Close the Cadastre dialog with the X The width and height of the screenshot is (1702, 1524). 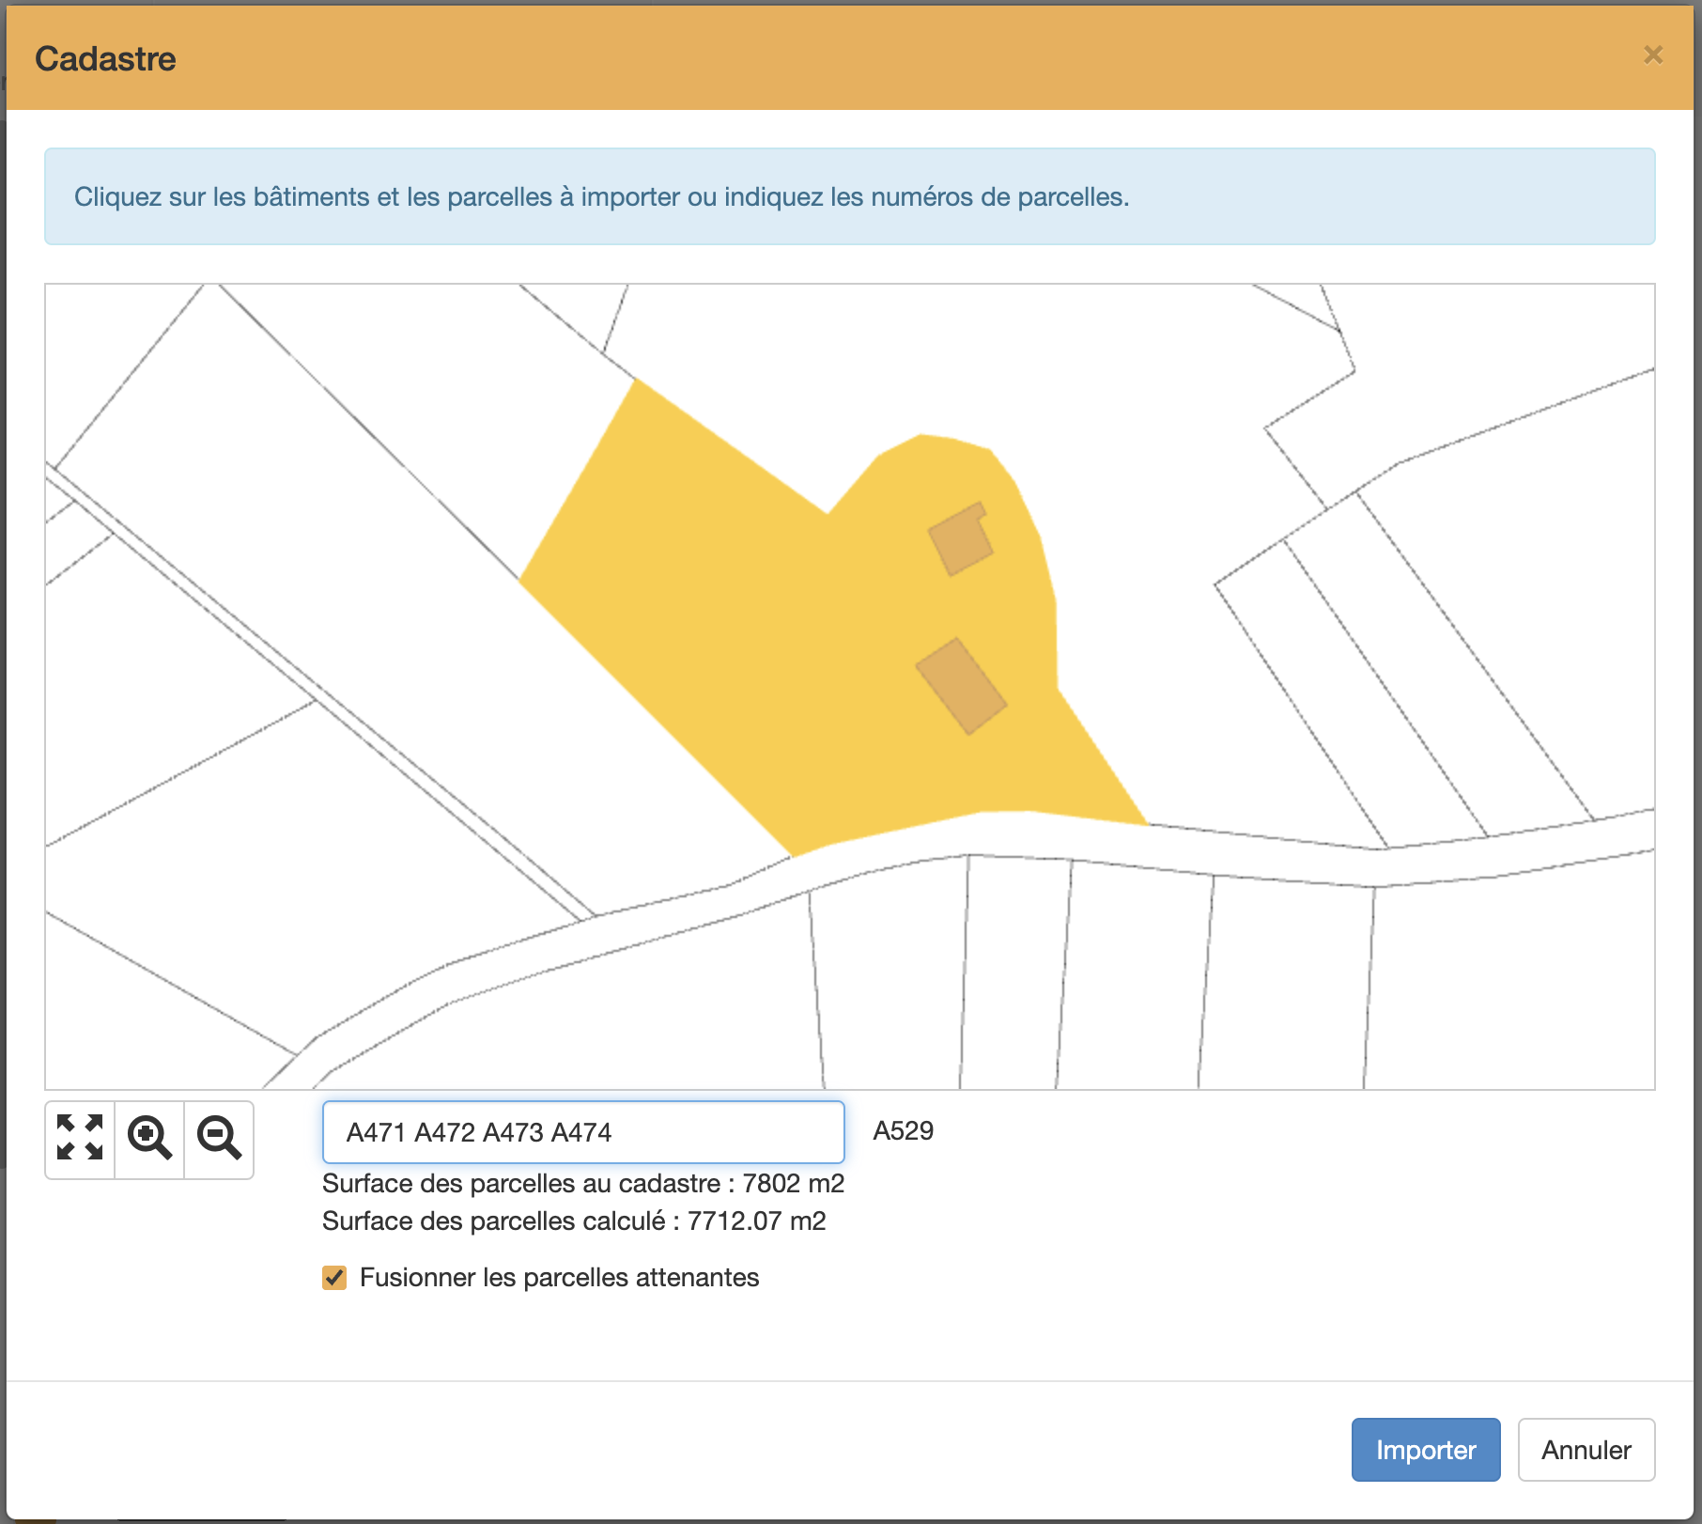pyautogui.click(x=1653, y=55)
